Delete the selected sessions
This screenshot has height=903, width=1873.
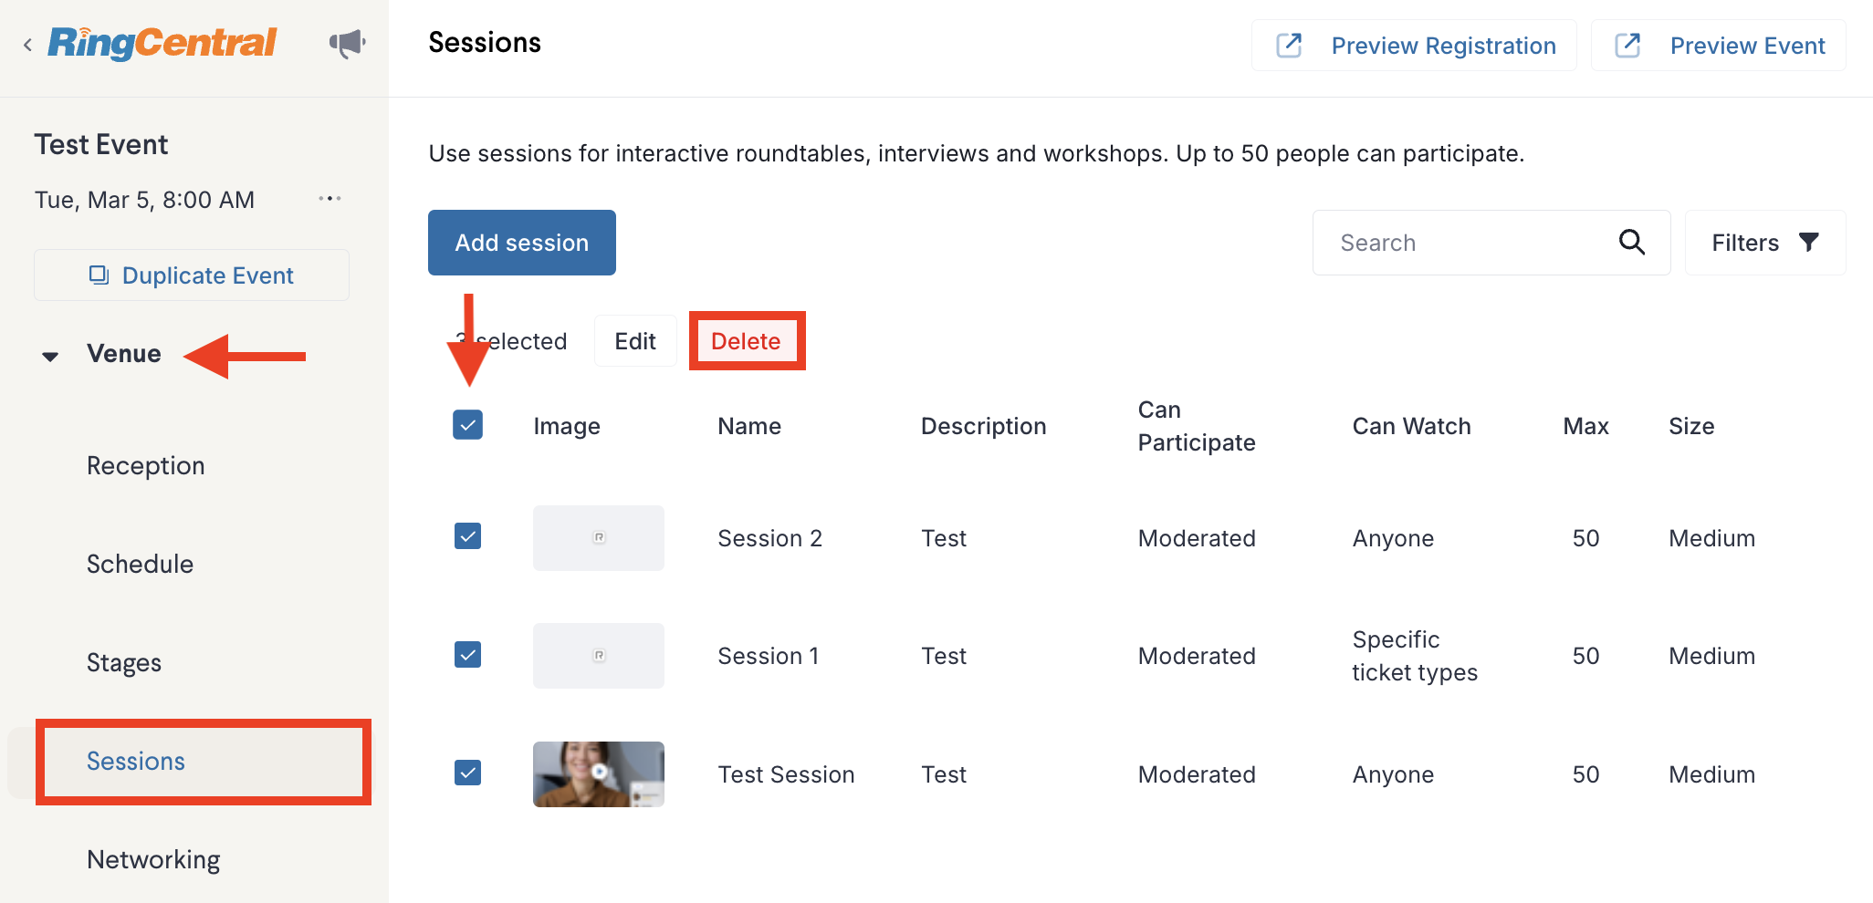coord(747,341)
